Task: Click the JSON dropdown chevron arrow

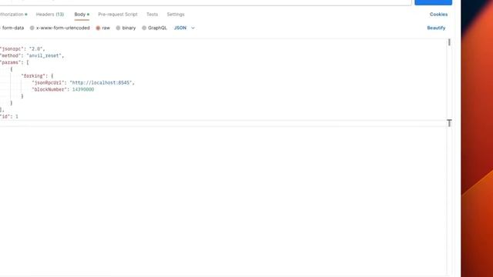Action: (x=193, y=28)
